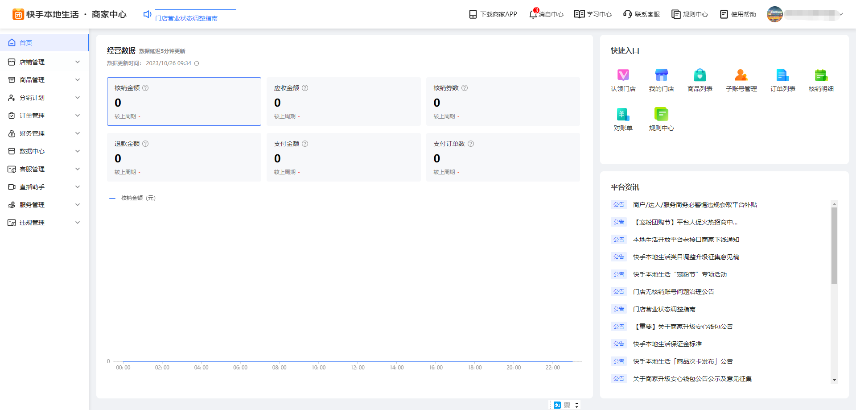The image size is (856, 410).
Task: Open the 快手本地生活保证金标准 notice
Action: (667, 344)
